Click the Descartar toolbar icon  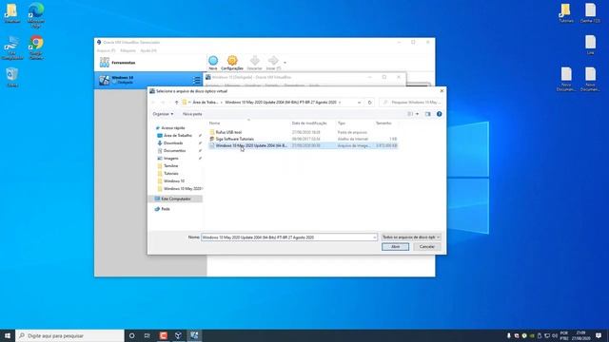255,63
